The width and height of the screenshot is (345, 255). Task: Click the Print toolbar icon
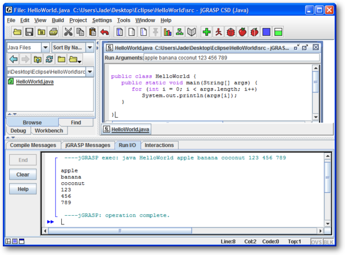click(53, 32)
